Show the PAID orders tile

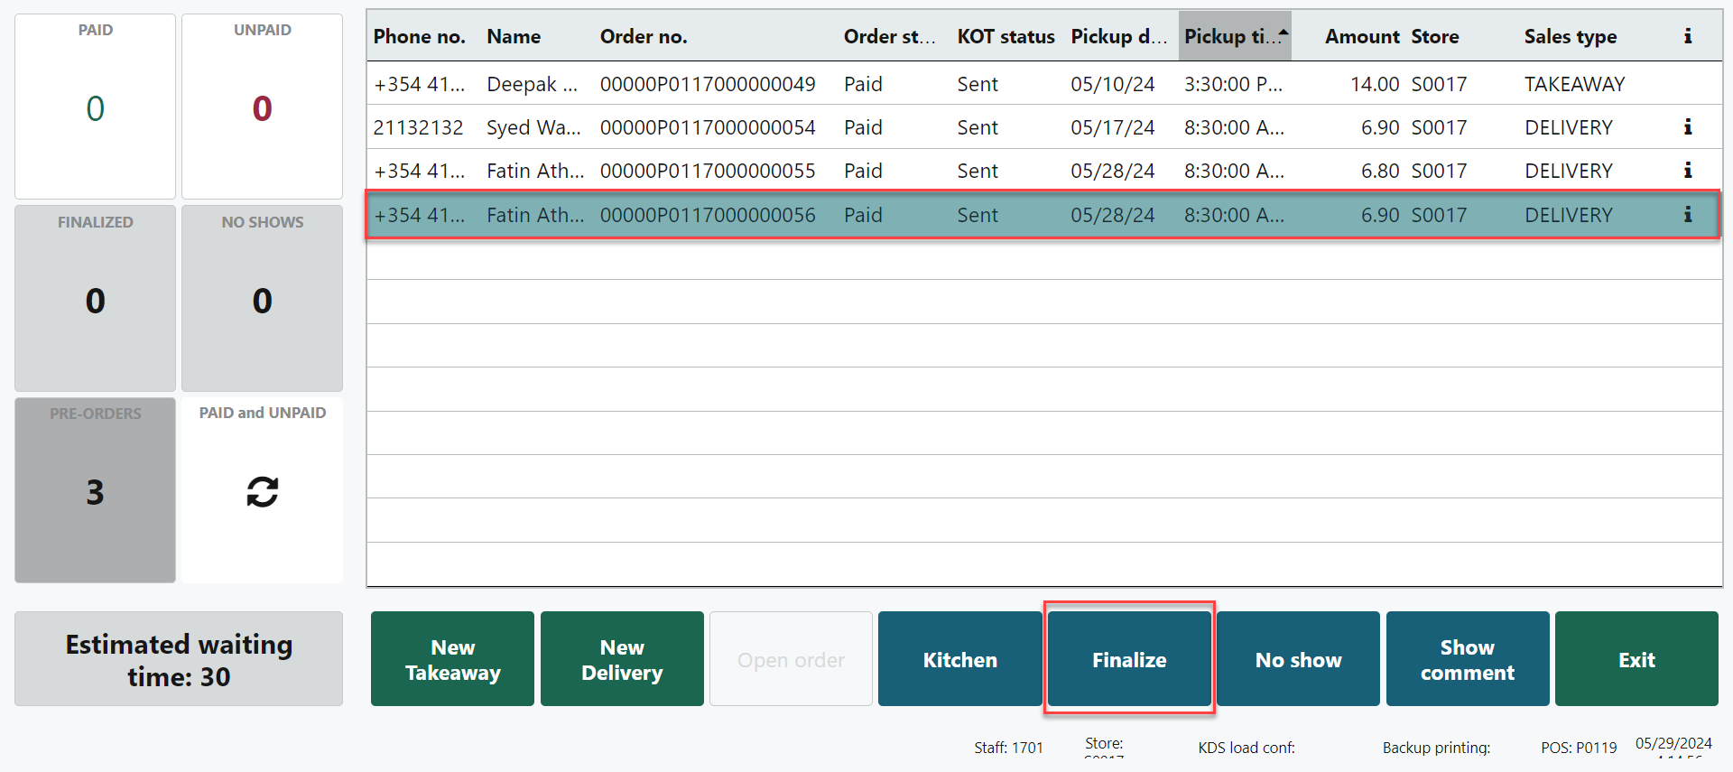coord(95,107)
